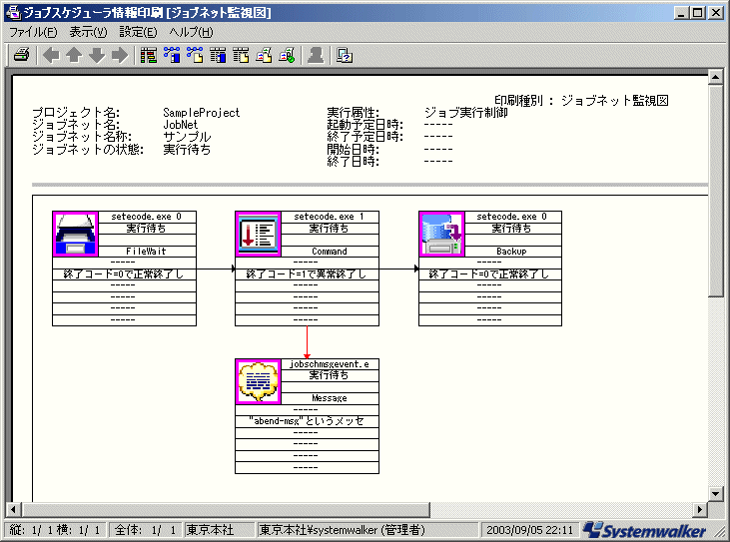
Task: Open the 設定(E) menu
Action: [138, 32]
